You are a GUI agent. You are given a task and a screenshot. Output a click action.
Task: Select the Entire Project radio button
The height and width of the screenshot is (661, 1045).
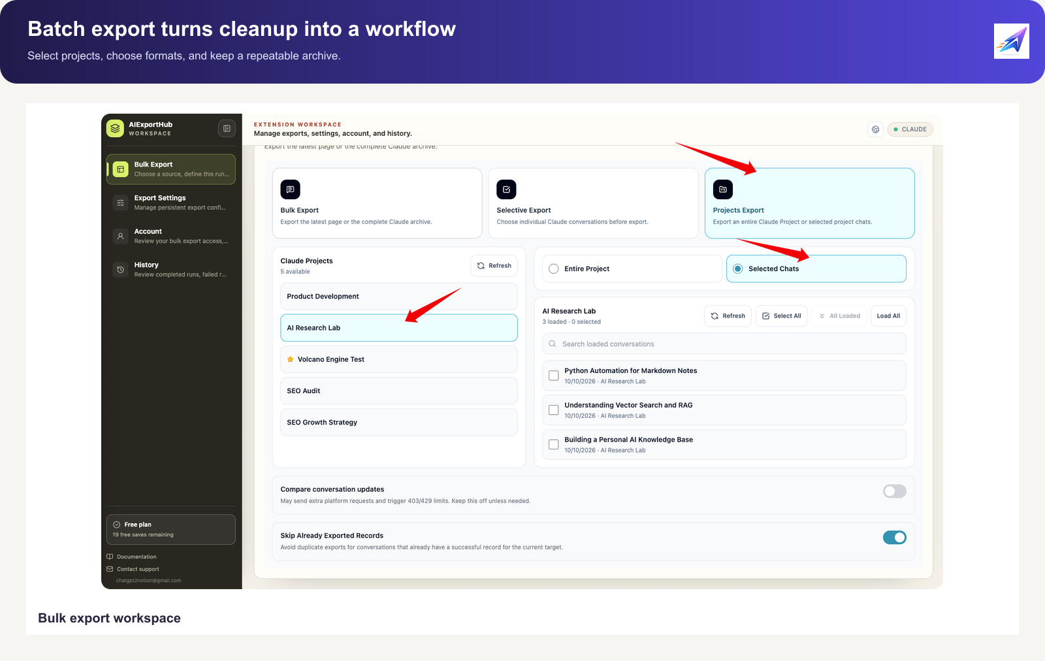[x=554, y=268]
